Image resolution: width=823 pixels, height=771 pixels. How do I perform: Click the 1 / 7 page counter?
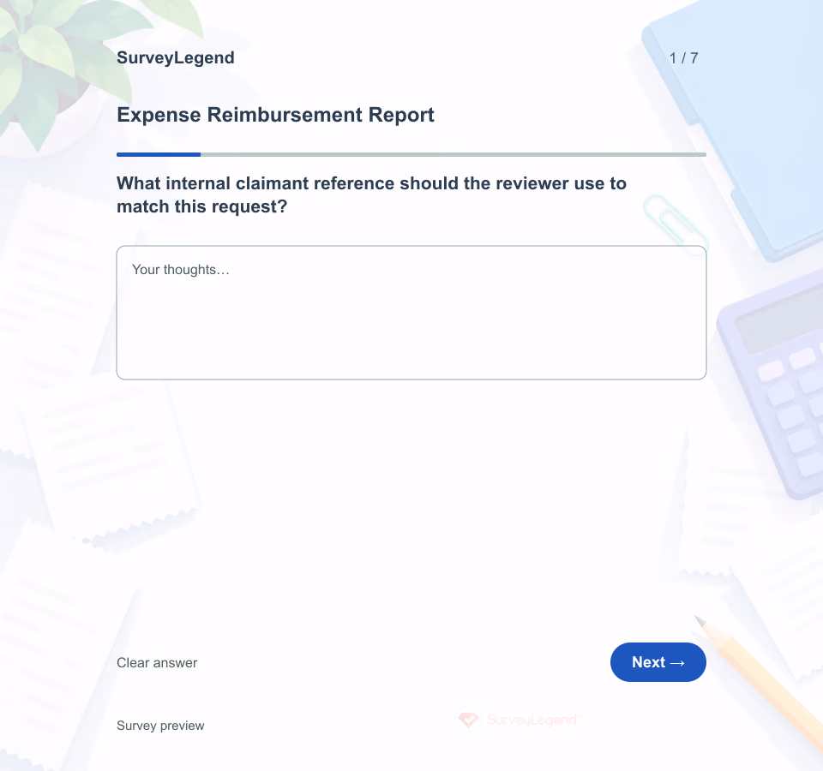(683, 57)
